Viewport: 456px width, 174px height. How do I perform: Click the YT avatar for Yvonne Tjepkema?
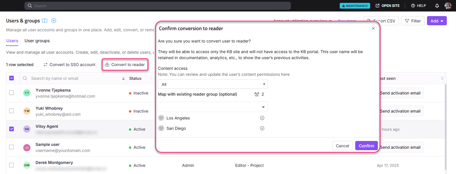[27, 93]
